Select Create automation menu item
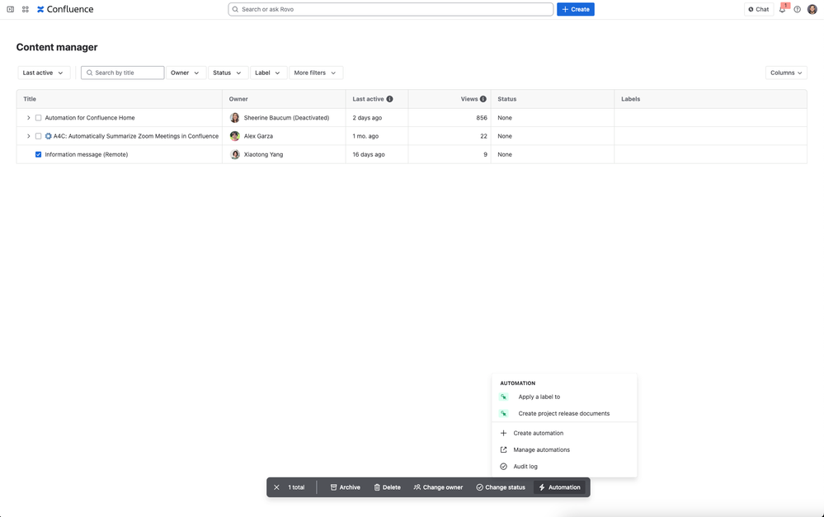Screen dimensions: 824x517 click(x=564, y=433)
